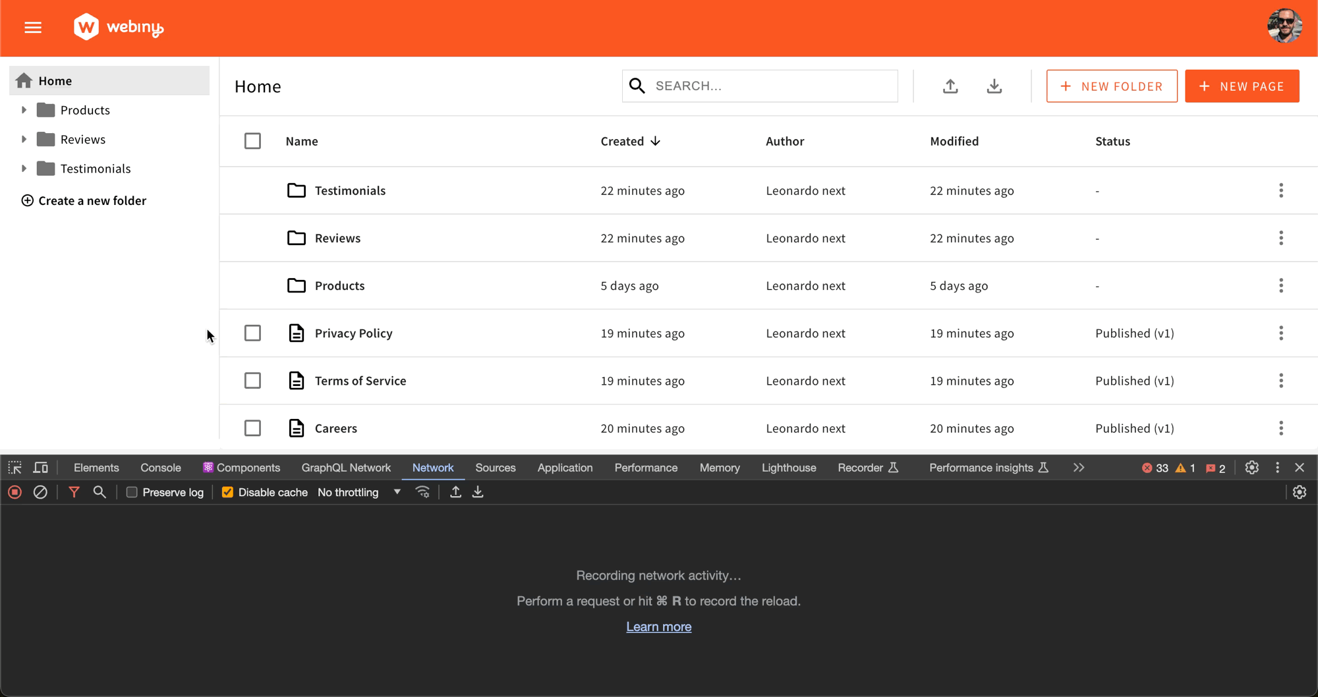Open the DevTools settings gear icon
Viewport: 1318px width, 697px height.
pos(1251,468)
